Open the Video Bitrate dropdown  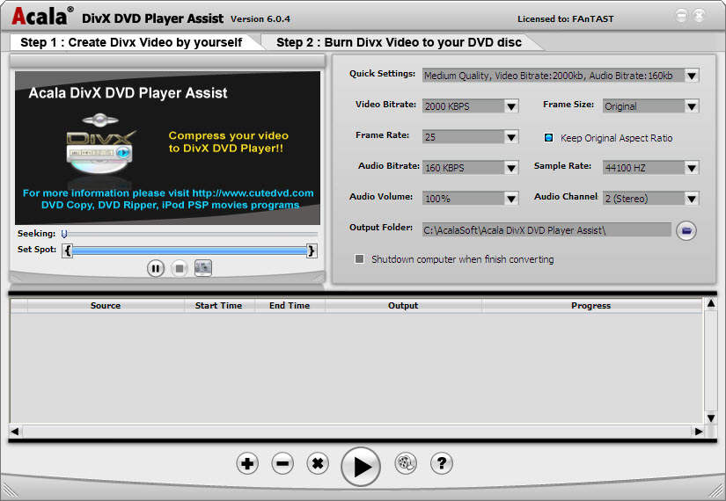coord(511,106)
